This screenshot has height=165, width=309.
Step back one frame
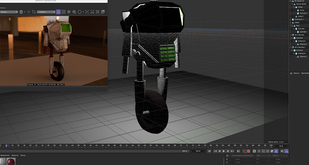coord(219,151)
